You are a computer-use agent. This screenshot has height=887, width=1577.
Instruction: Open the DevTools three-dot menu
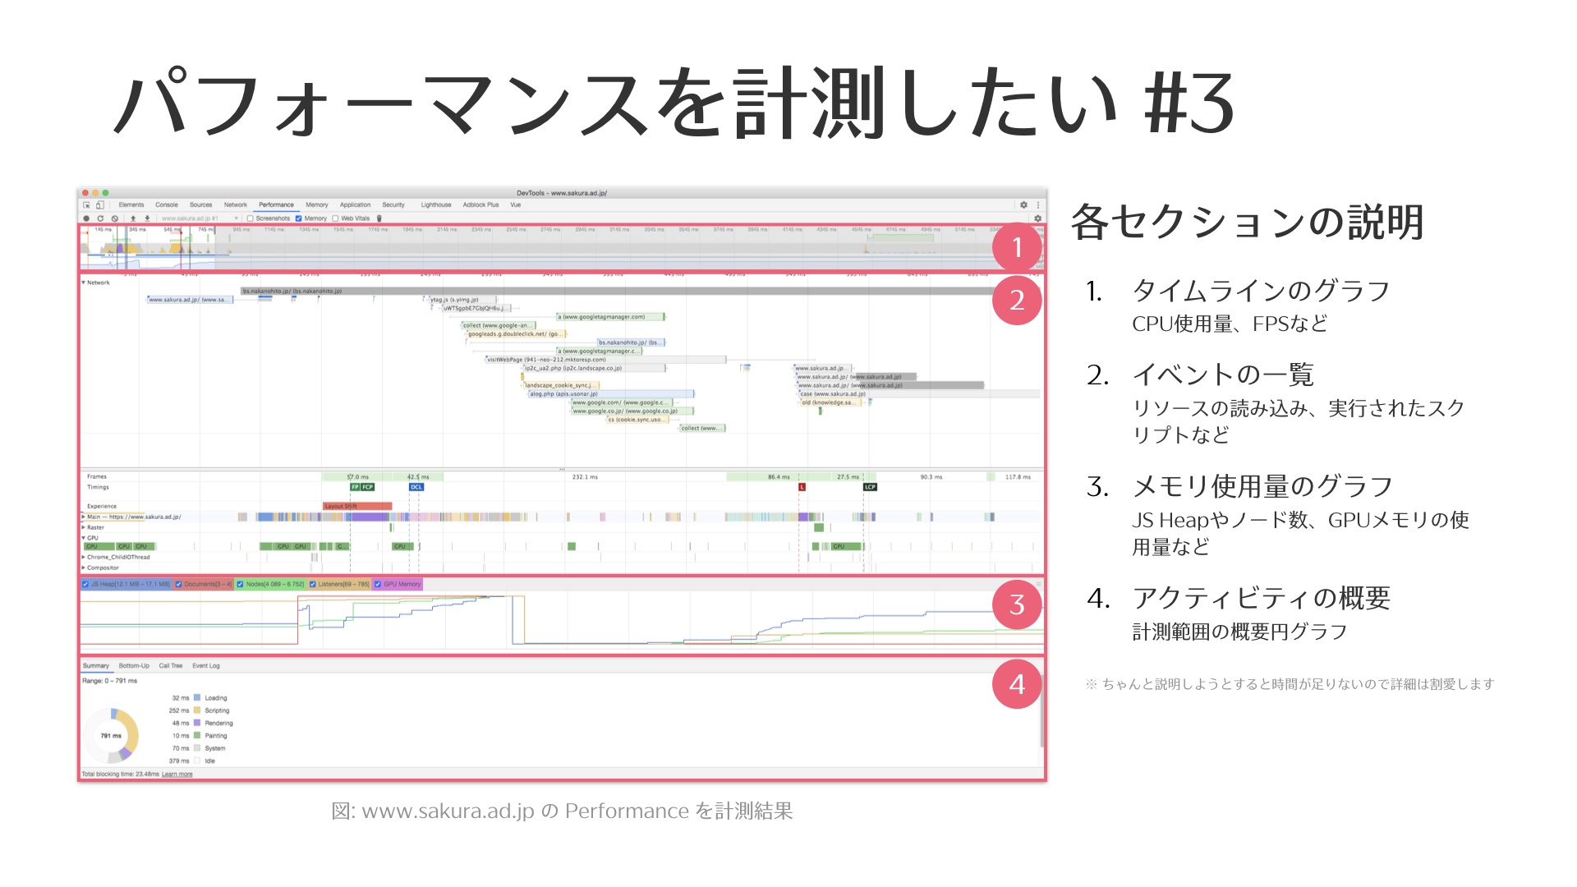click(1038, 205)
